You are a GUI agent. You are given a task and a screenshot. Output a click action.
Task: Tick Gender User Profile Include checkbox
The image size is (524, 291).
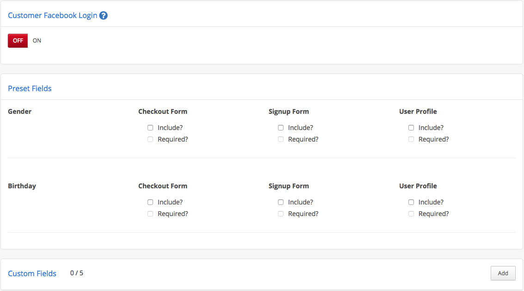point(411,128)
